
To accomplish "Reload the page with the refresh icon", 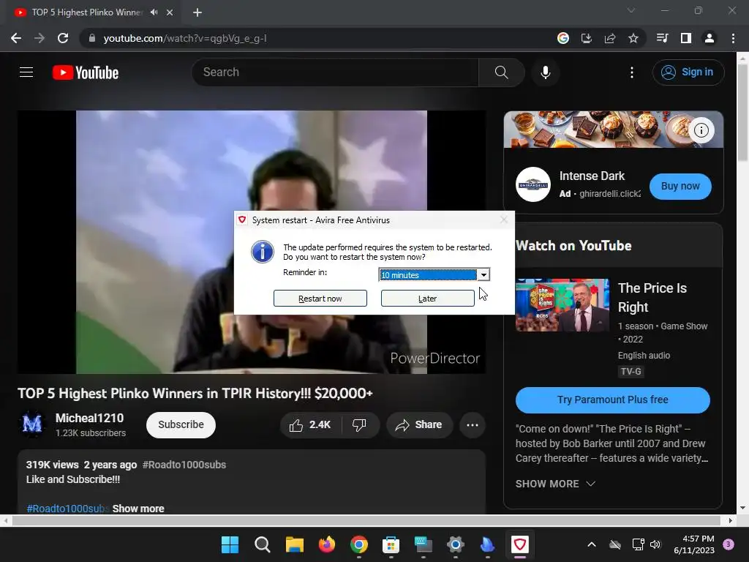I will (63, 38).
